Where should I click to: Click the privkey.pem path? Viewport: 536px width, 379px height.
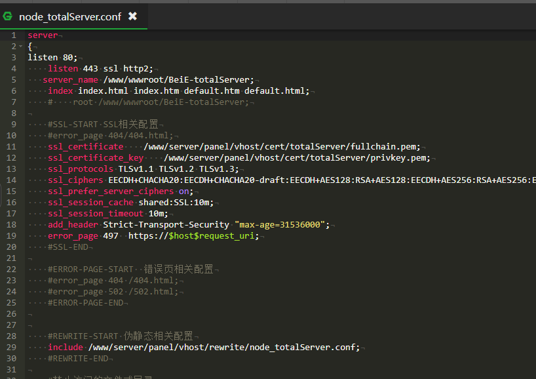pos(297,157)
